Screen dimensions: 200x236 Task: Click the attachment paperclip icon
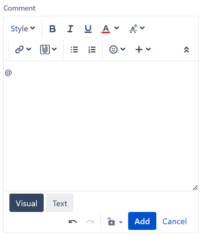pyautogui.click(x=45, y=49)
